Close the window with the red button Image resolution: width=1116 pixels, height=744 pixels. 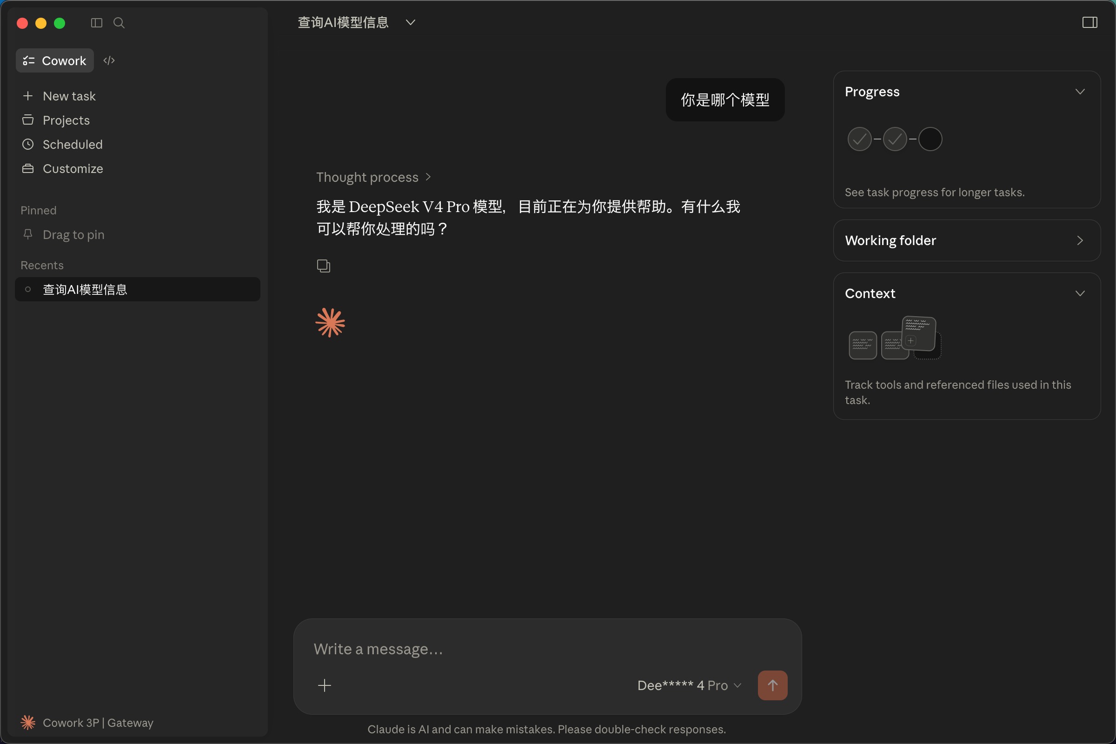[x=22, y=23]
